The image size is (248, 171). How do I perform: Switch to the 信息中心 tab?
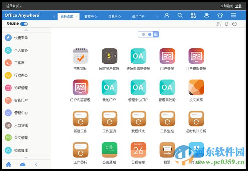pos(115,16)
